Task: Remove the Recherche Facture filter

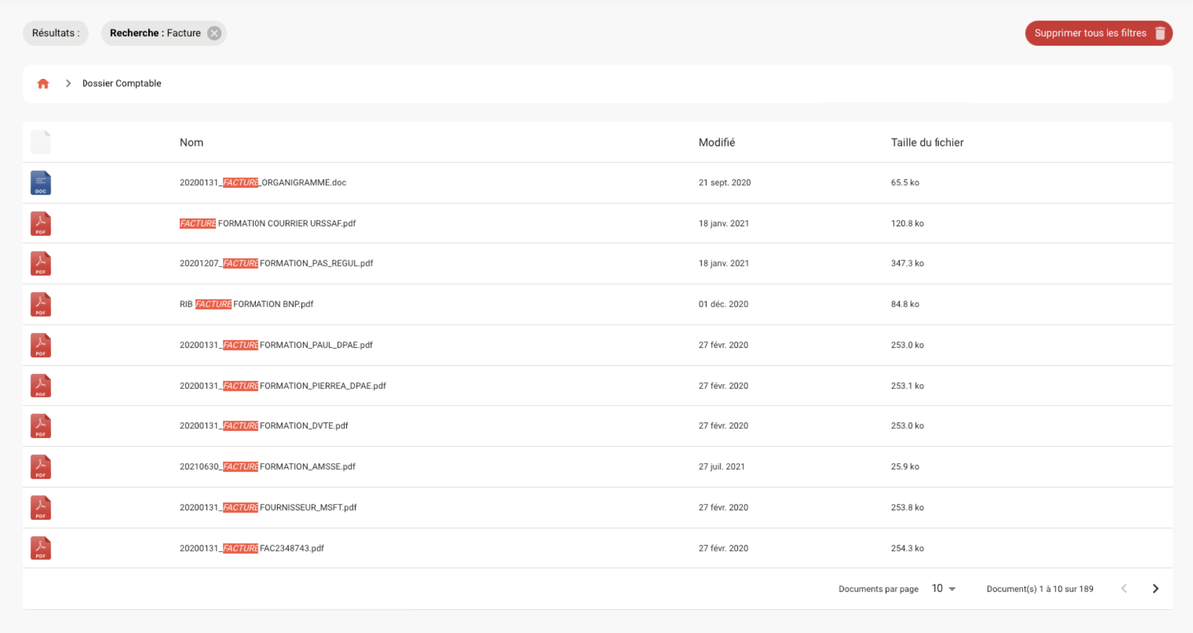Action: pyautogui.click(x=213, y=33)
